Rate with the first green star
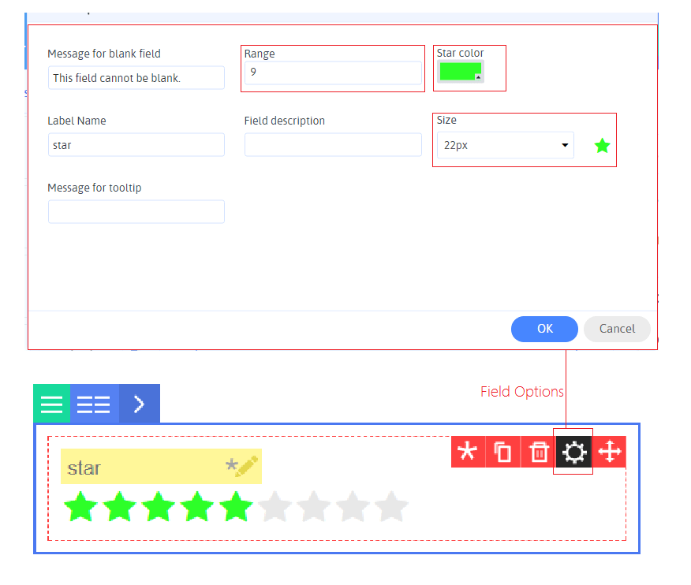 point(80,507)
